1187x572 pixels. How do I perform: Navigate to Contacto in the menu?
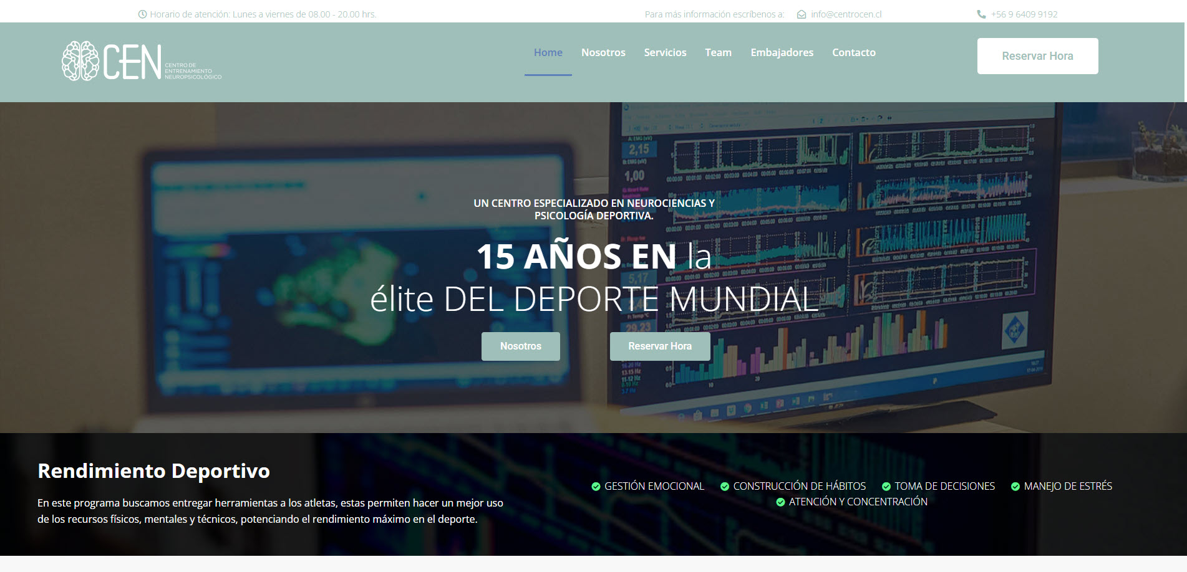853,52
